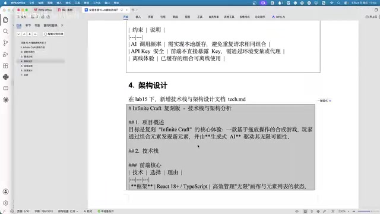380x214 pixels.
Task: Go to outline item '1. Infinite Craft'
Action: 33,48
